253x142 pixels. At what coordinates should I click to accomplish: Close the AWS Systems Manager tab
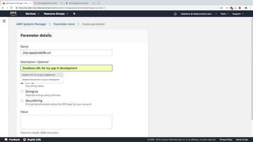(x=30, y=3)
